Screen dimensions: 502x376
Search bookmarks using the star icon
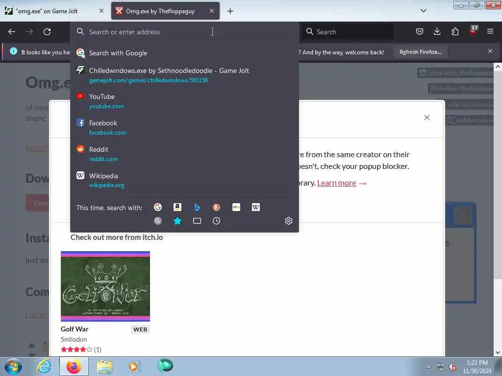177,221
